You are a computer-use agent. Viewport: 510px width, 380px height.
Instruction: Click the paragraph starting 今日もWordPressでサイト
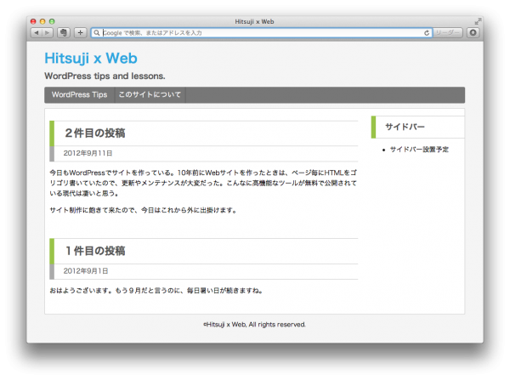203,183
